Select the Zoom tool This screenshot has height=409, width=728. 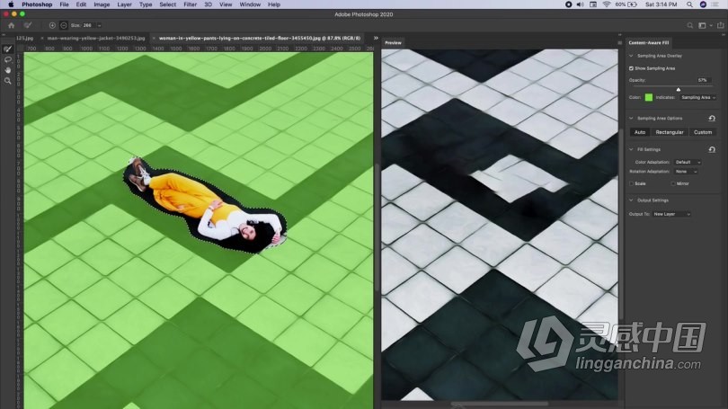(8, 81)
